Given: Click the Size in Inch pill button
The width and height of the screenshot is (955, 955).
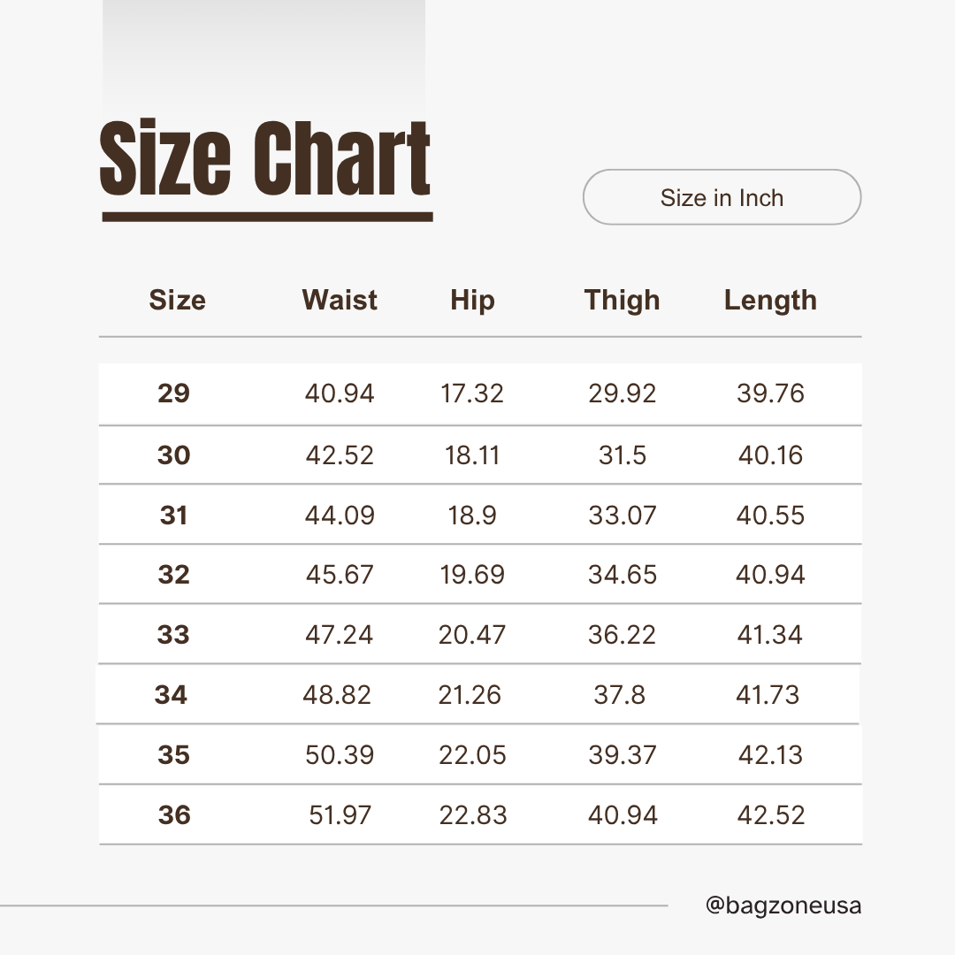Looking at the screenshot, I should point(722,196).
